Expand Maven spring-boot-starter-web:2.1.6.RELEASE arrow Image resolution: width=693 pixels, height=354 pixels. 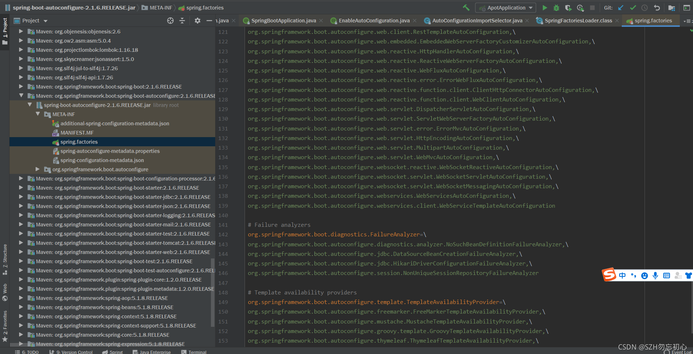pyautogui.click(x=21, y=252)
